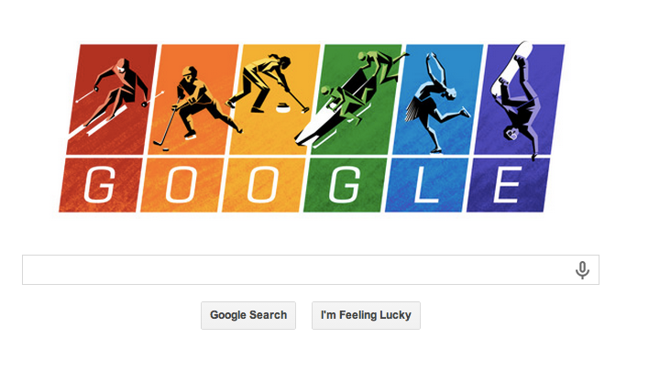Click the hockey puck near the stick

point(165,149)
